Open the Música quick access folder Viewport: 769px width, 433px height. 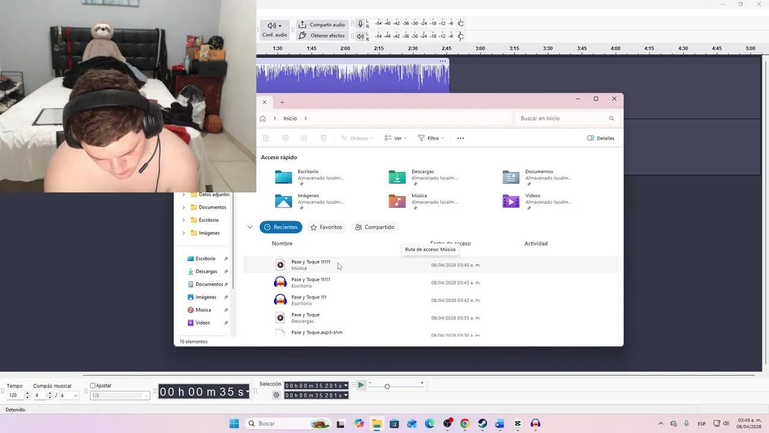[x=424, y=201]
